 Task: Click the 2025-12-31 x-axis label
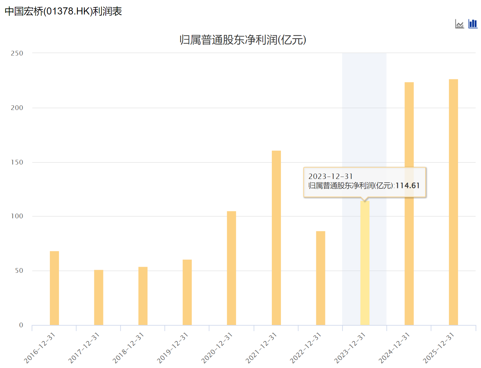click(439, 348)
